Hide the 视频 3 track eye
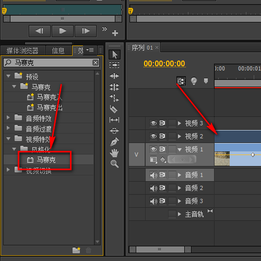The image size is (261, 261). click(153, 123)
